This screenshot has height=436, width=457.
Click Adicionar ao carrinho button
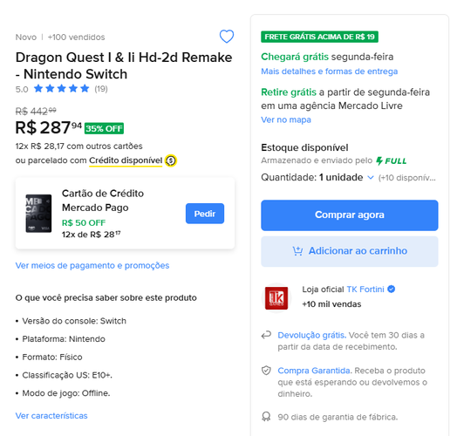[x=350, y=251]
